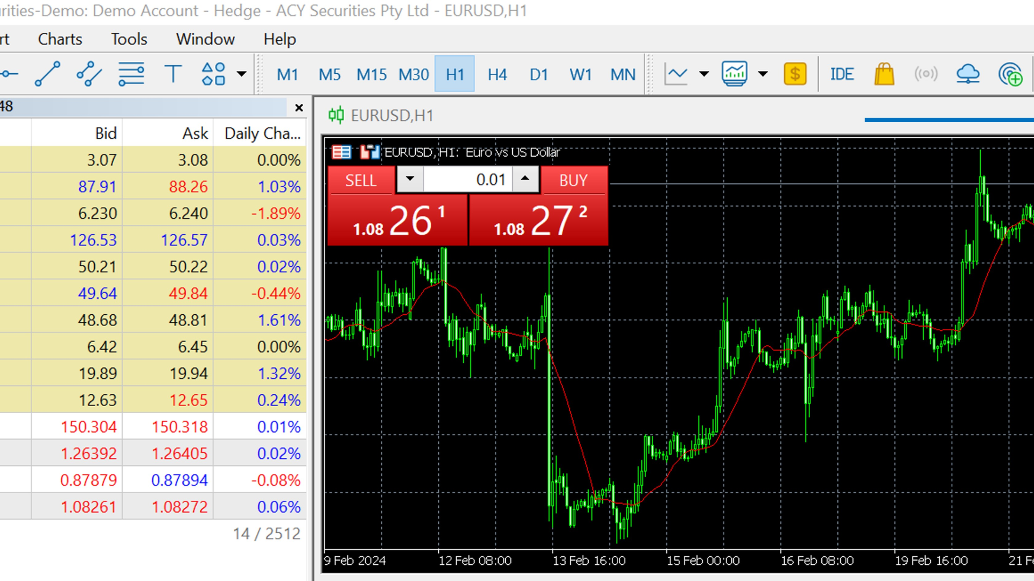The width and height of the screenshot is (1034, 581).
Task: Switch chart to M15 timeframe
Action: 372,74
